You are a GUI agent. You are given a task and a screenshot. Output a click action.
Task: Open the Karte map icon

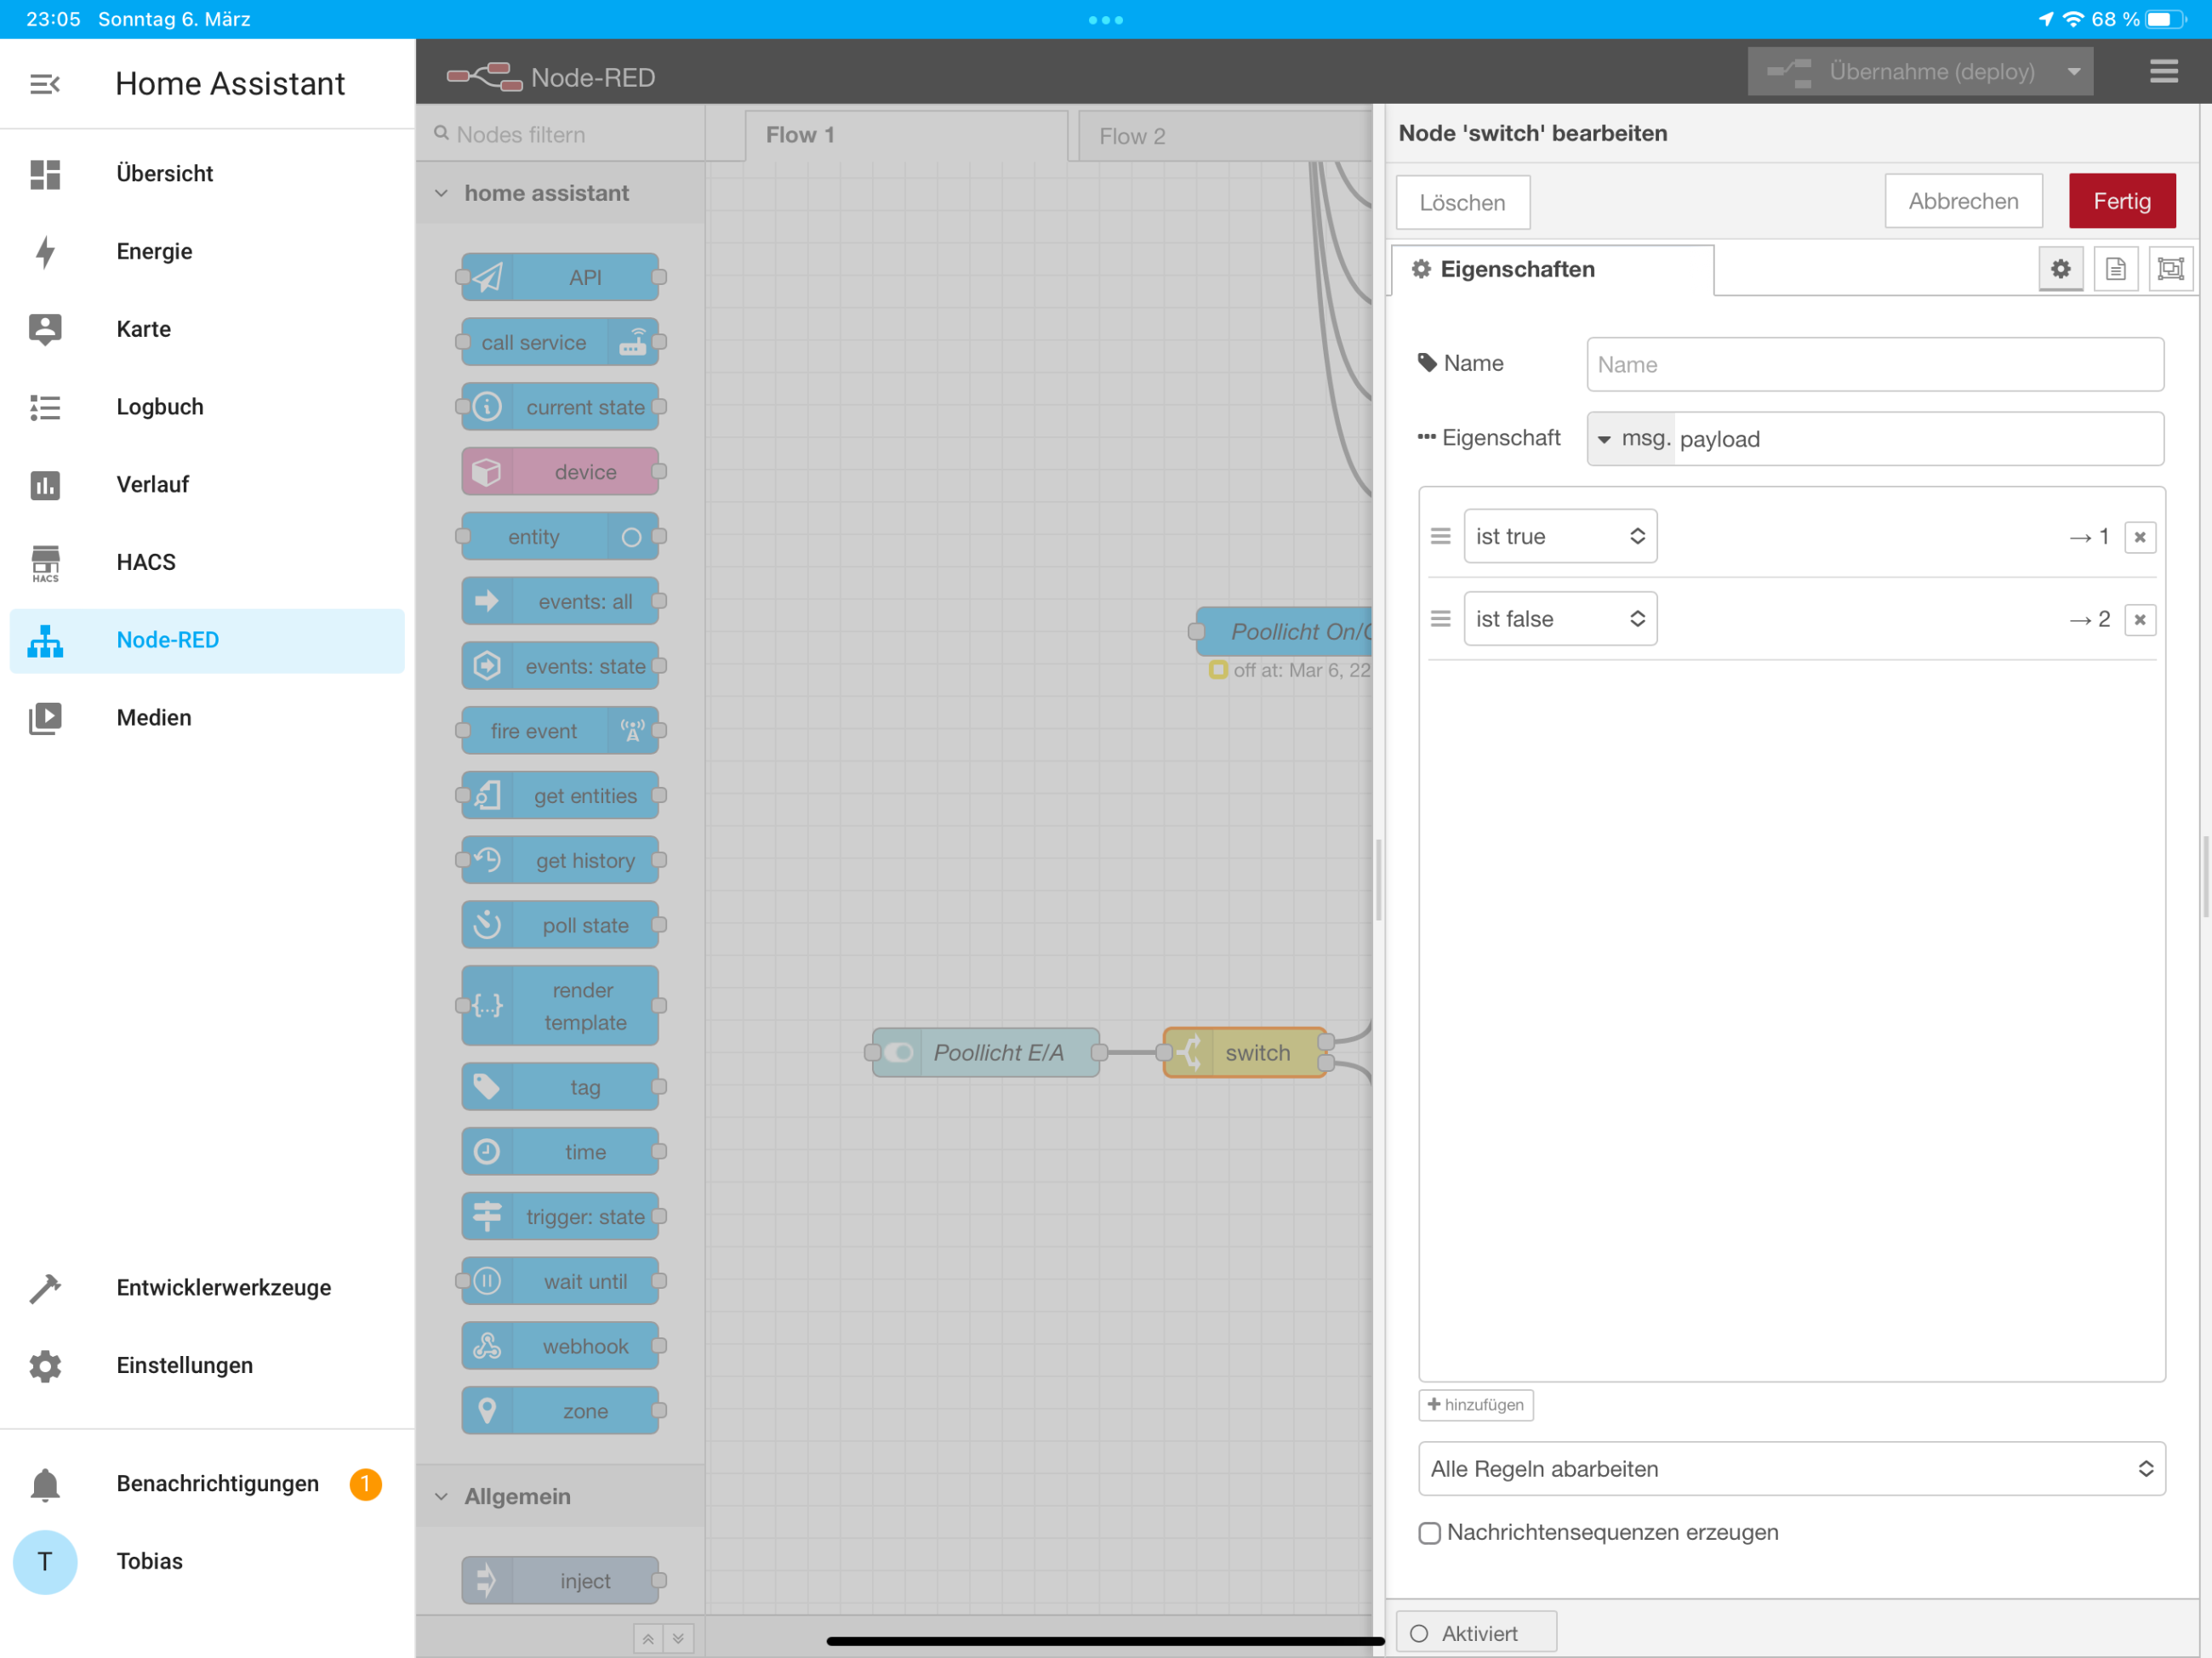45,329
